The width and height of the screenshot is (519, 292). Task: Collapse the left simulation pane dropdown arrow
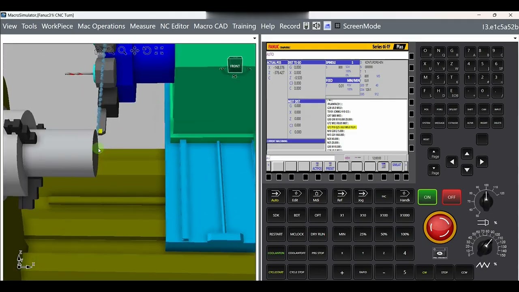pos(255,38)
